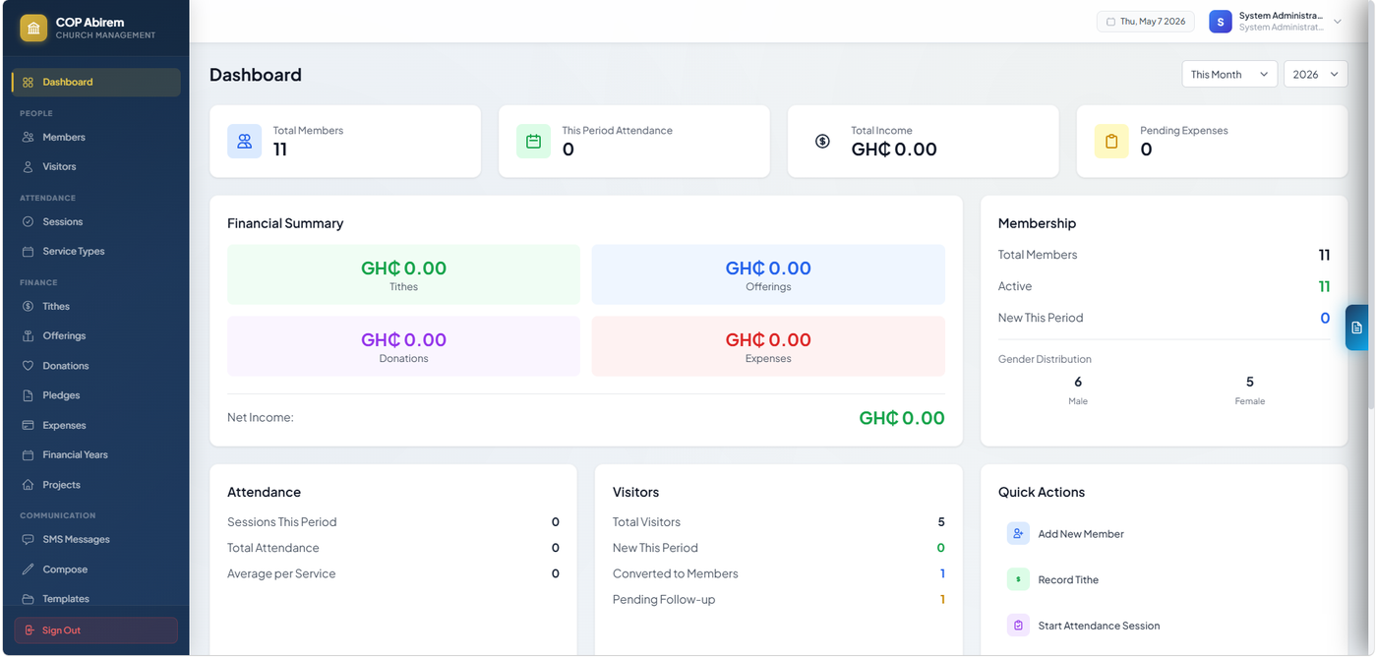Navigate to Sessions in the sidebar
Image resolution: width=1377 pixels, height=658 pixels.
96,222
